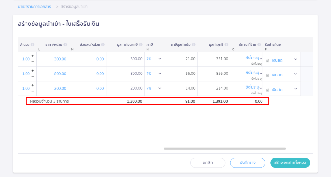This screenshot has height=177, width=331.
Task: Click help icon beside มูลค่าก่อนภาษี header
Action: 141,44
